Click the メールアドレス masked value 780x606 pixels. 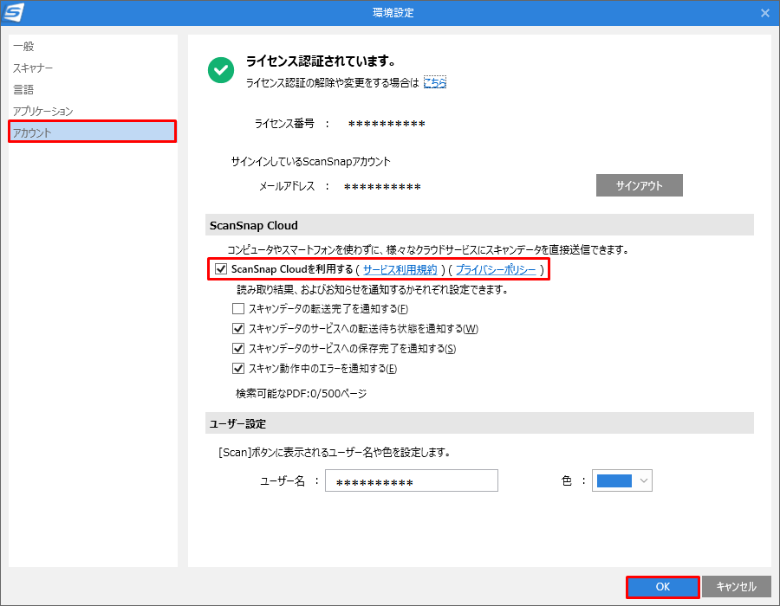point(382,187)
